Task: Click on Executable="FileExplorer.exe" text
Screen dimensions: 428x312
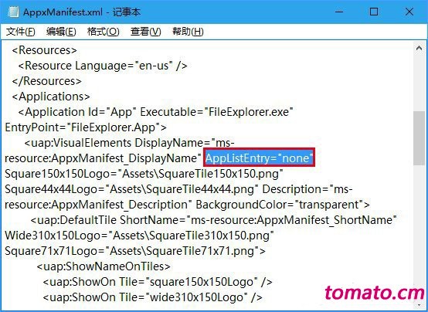Action: pyautogui.click(x=216, y=112)
